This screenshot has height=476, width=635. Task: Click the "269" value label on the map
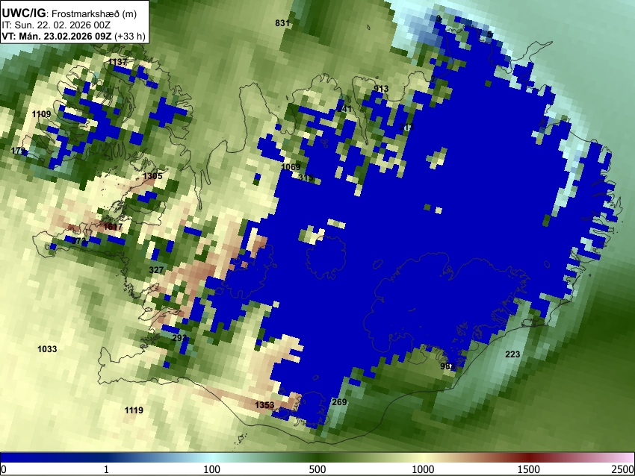click(339, 402)
